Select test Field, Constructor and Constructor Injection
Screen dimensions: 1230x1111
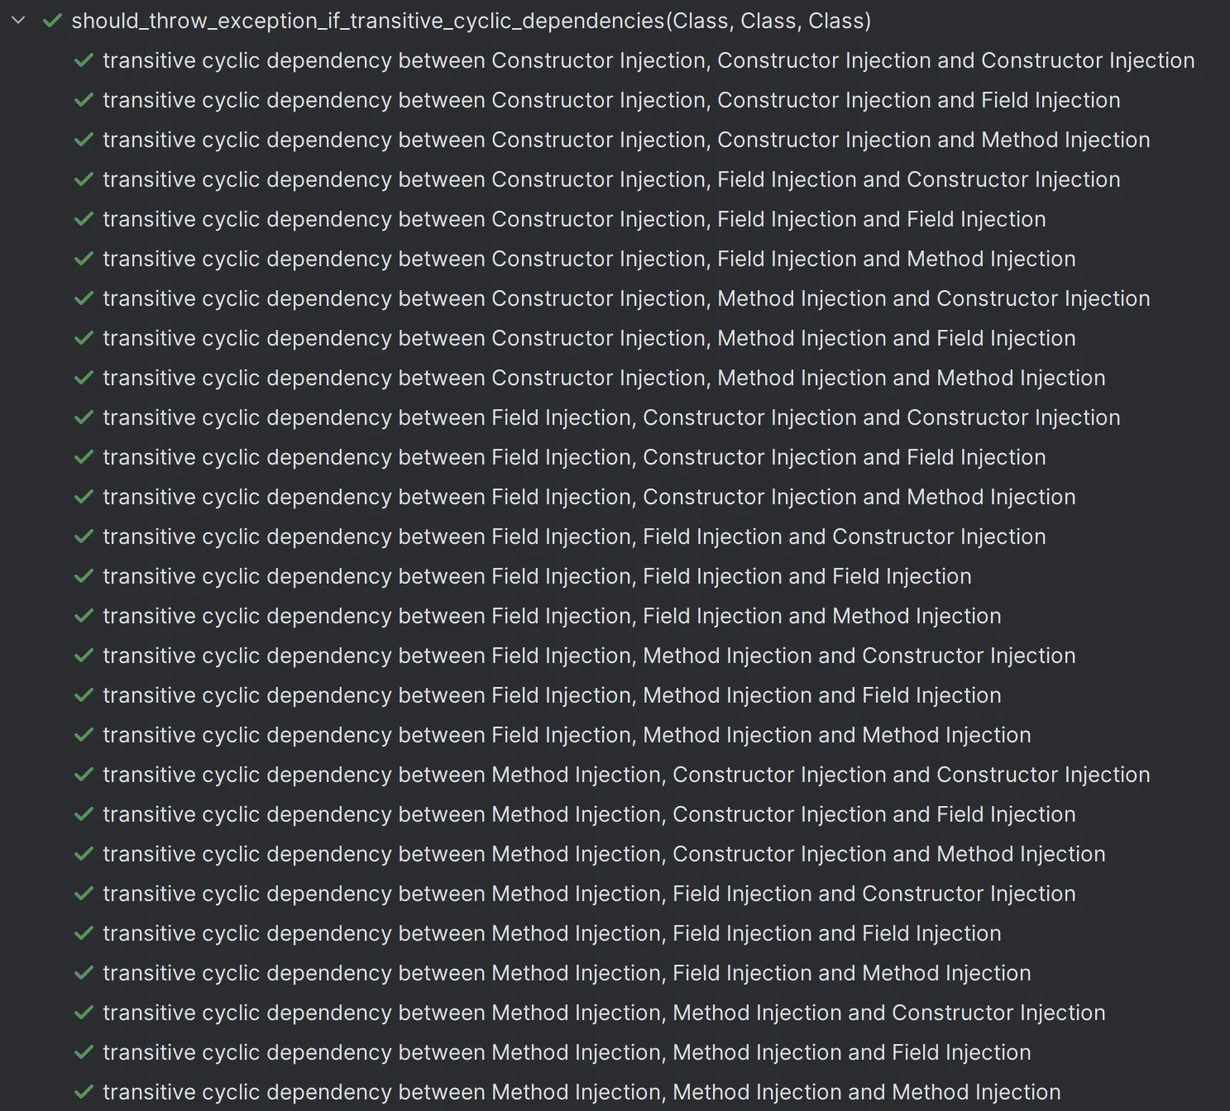610,417
